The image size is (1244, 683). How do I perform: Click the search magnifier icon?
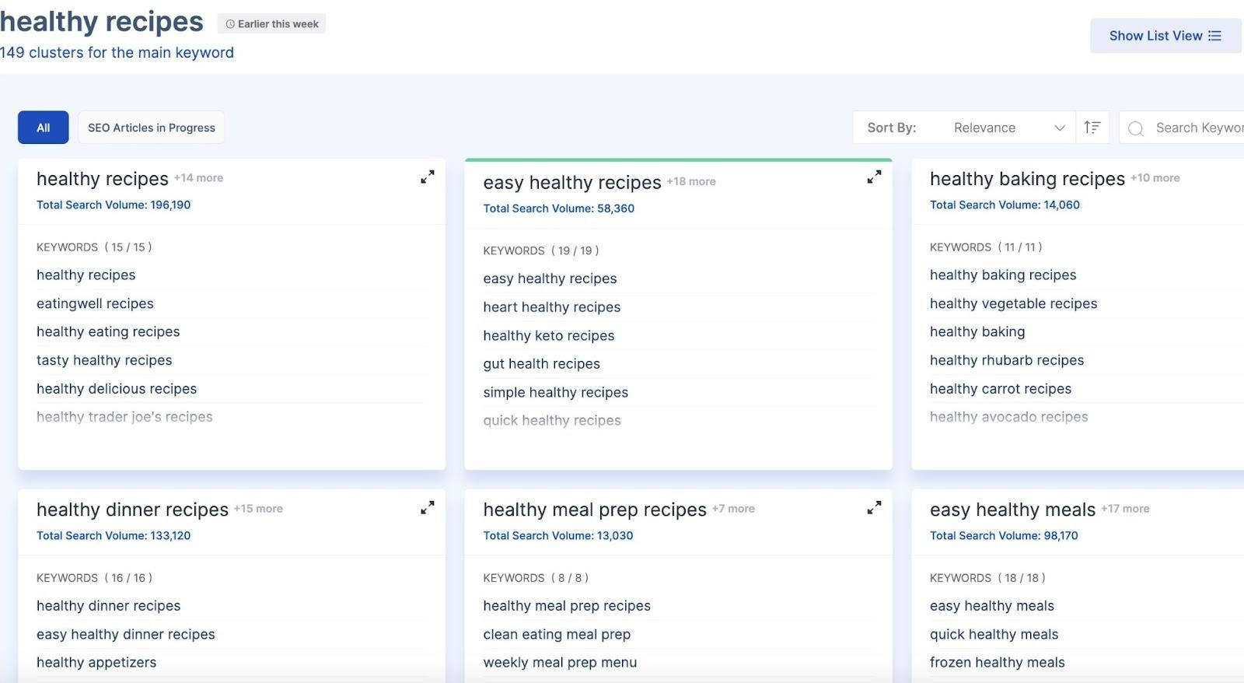click(1136, 128)
